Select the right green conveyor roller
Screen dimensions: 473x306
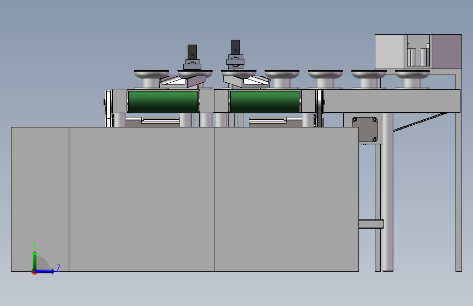tap(265, 101)
